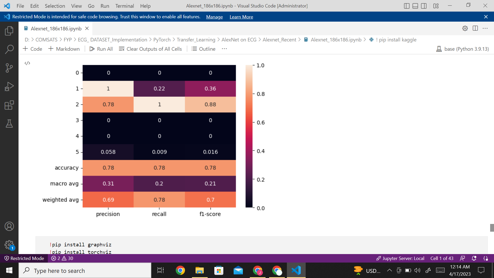Image resolution: width=494 pixels, height=278 pixels.
Task: Click Run All button
Action: click(x=101, y=49)
